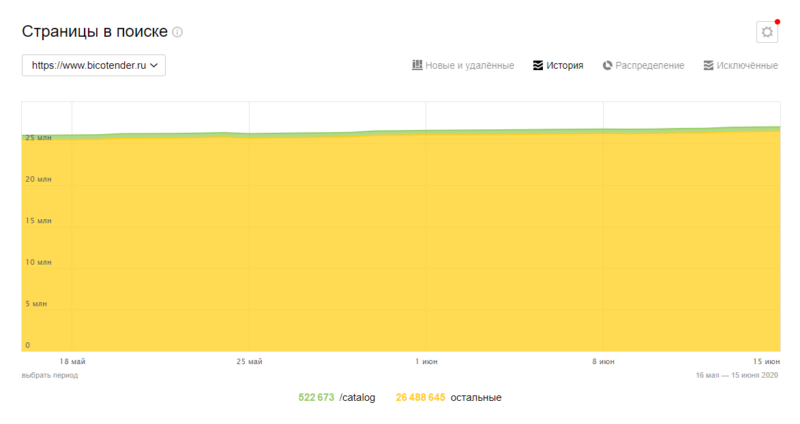
Task: Open the site selector dropdown arrow
Action: (x=154, y=65)
